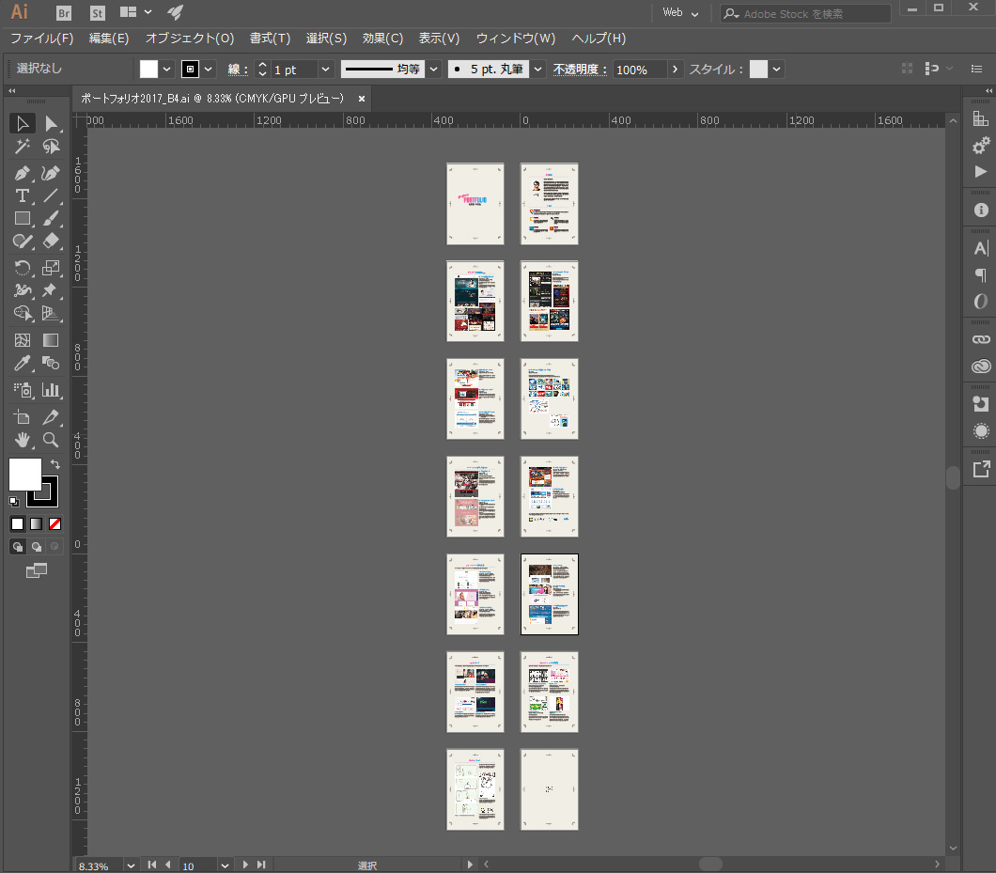Viewport: 996px width, 873px height.
Task: Expand the Web workspace switcher
Action: pos(681,13)
